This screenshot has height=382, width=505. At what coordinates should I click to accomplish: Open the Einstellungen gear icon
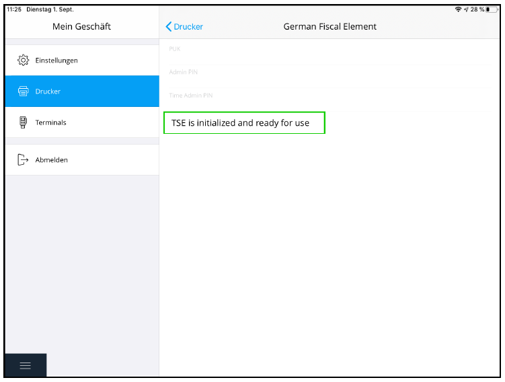23,61
